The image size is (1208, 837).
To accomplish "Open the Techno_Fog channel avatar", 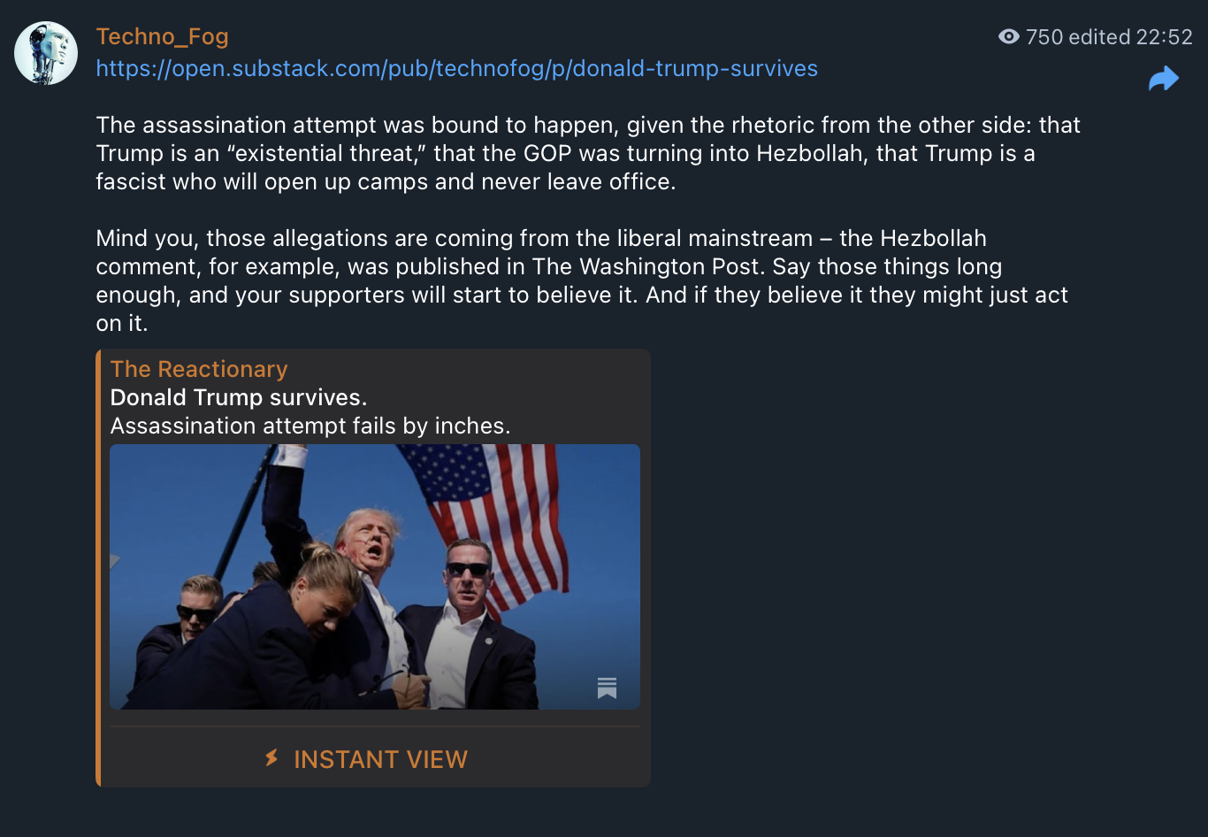I will (x=46, y=53).
